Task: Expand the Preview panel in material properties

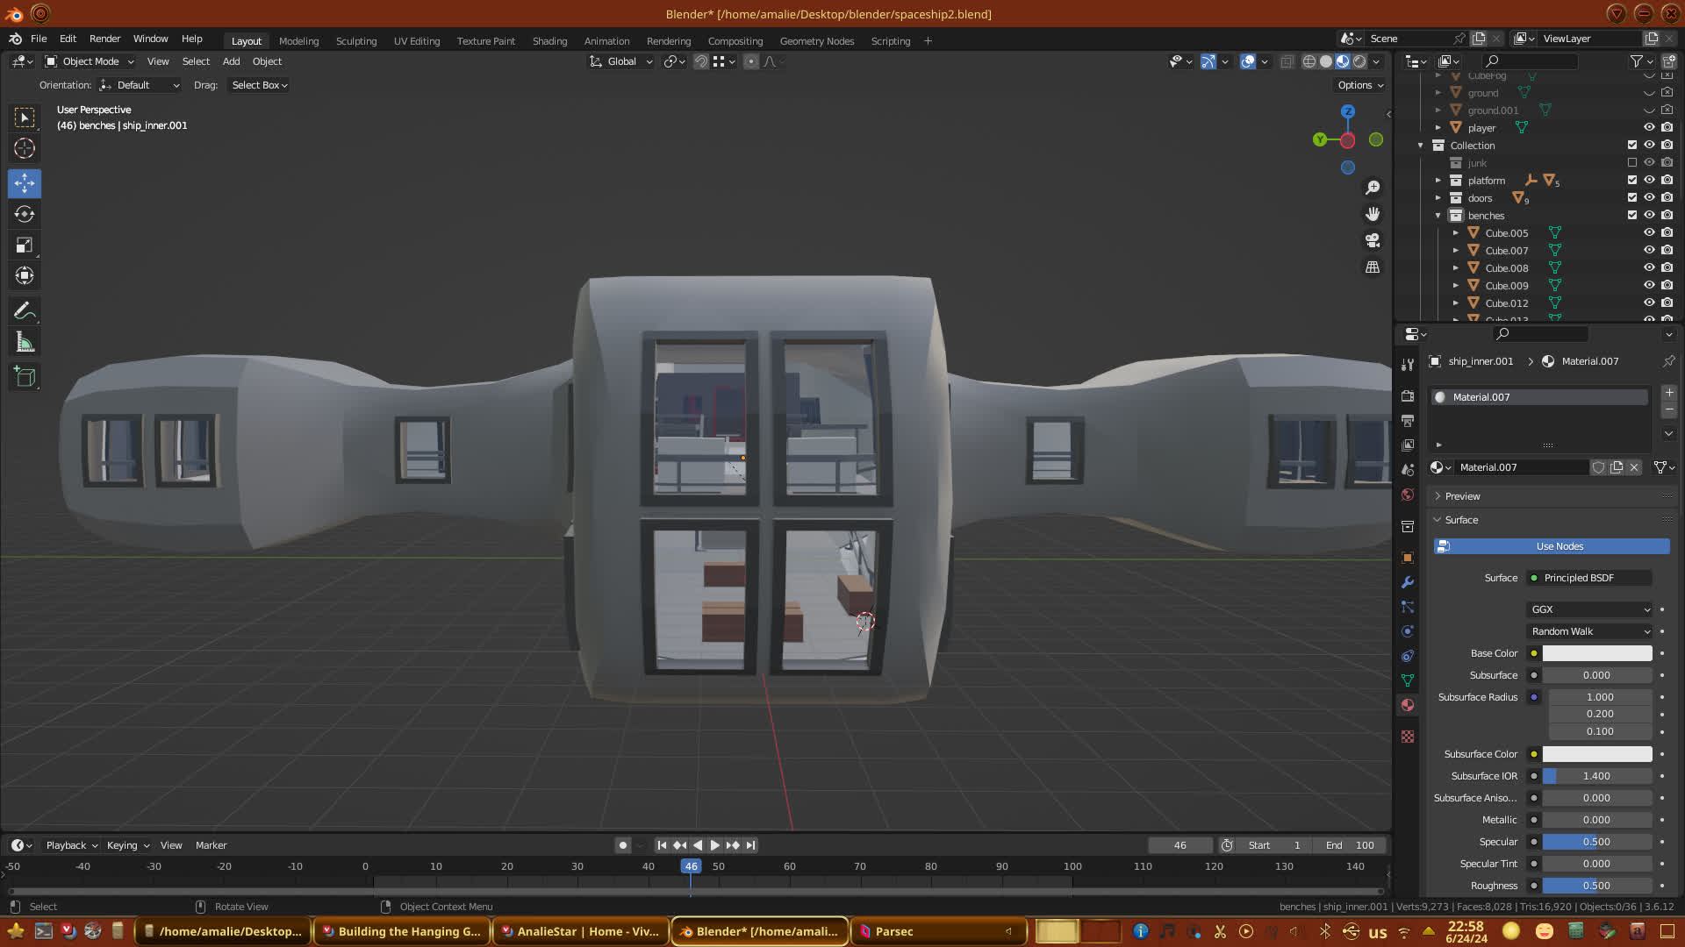Action: point(1462,496)
